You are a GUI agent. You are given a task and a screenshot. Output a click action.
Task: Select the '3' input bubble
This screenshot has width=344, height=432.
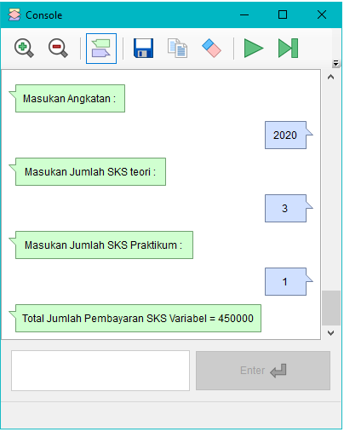pyautogui.click(x=289, y=208)
